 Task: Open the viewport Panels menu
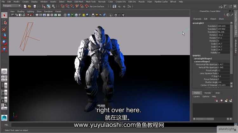click(58, 11)
